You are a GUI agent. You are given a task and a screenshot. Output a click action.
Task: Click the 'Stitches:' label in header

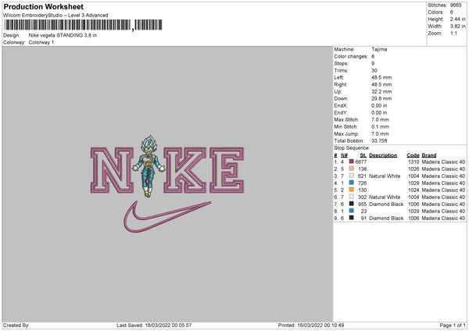437,5
